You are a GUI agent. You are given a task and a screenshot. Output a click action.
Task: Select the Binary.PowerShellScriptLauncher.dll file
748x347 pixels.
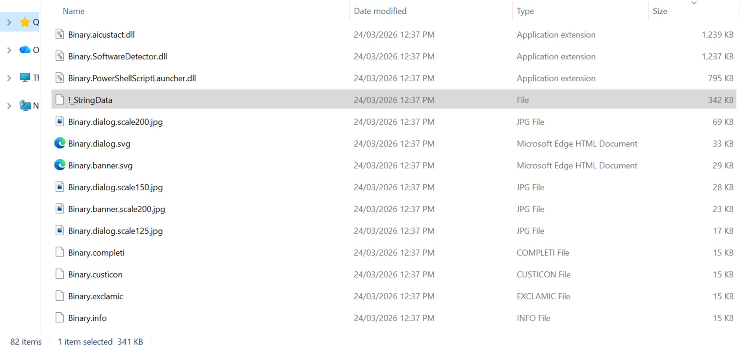(x=132, y=78)
